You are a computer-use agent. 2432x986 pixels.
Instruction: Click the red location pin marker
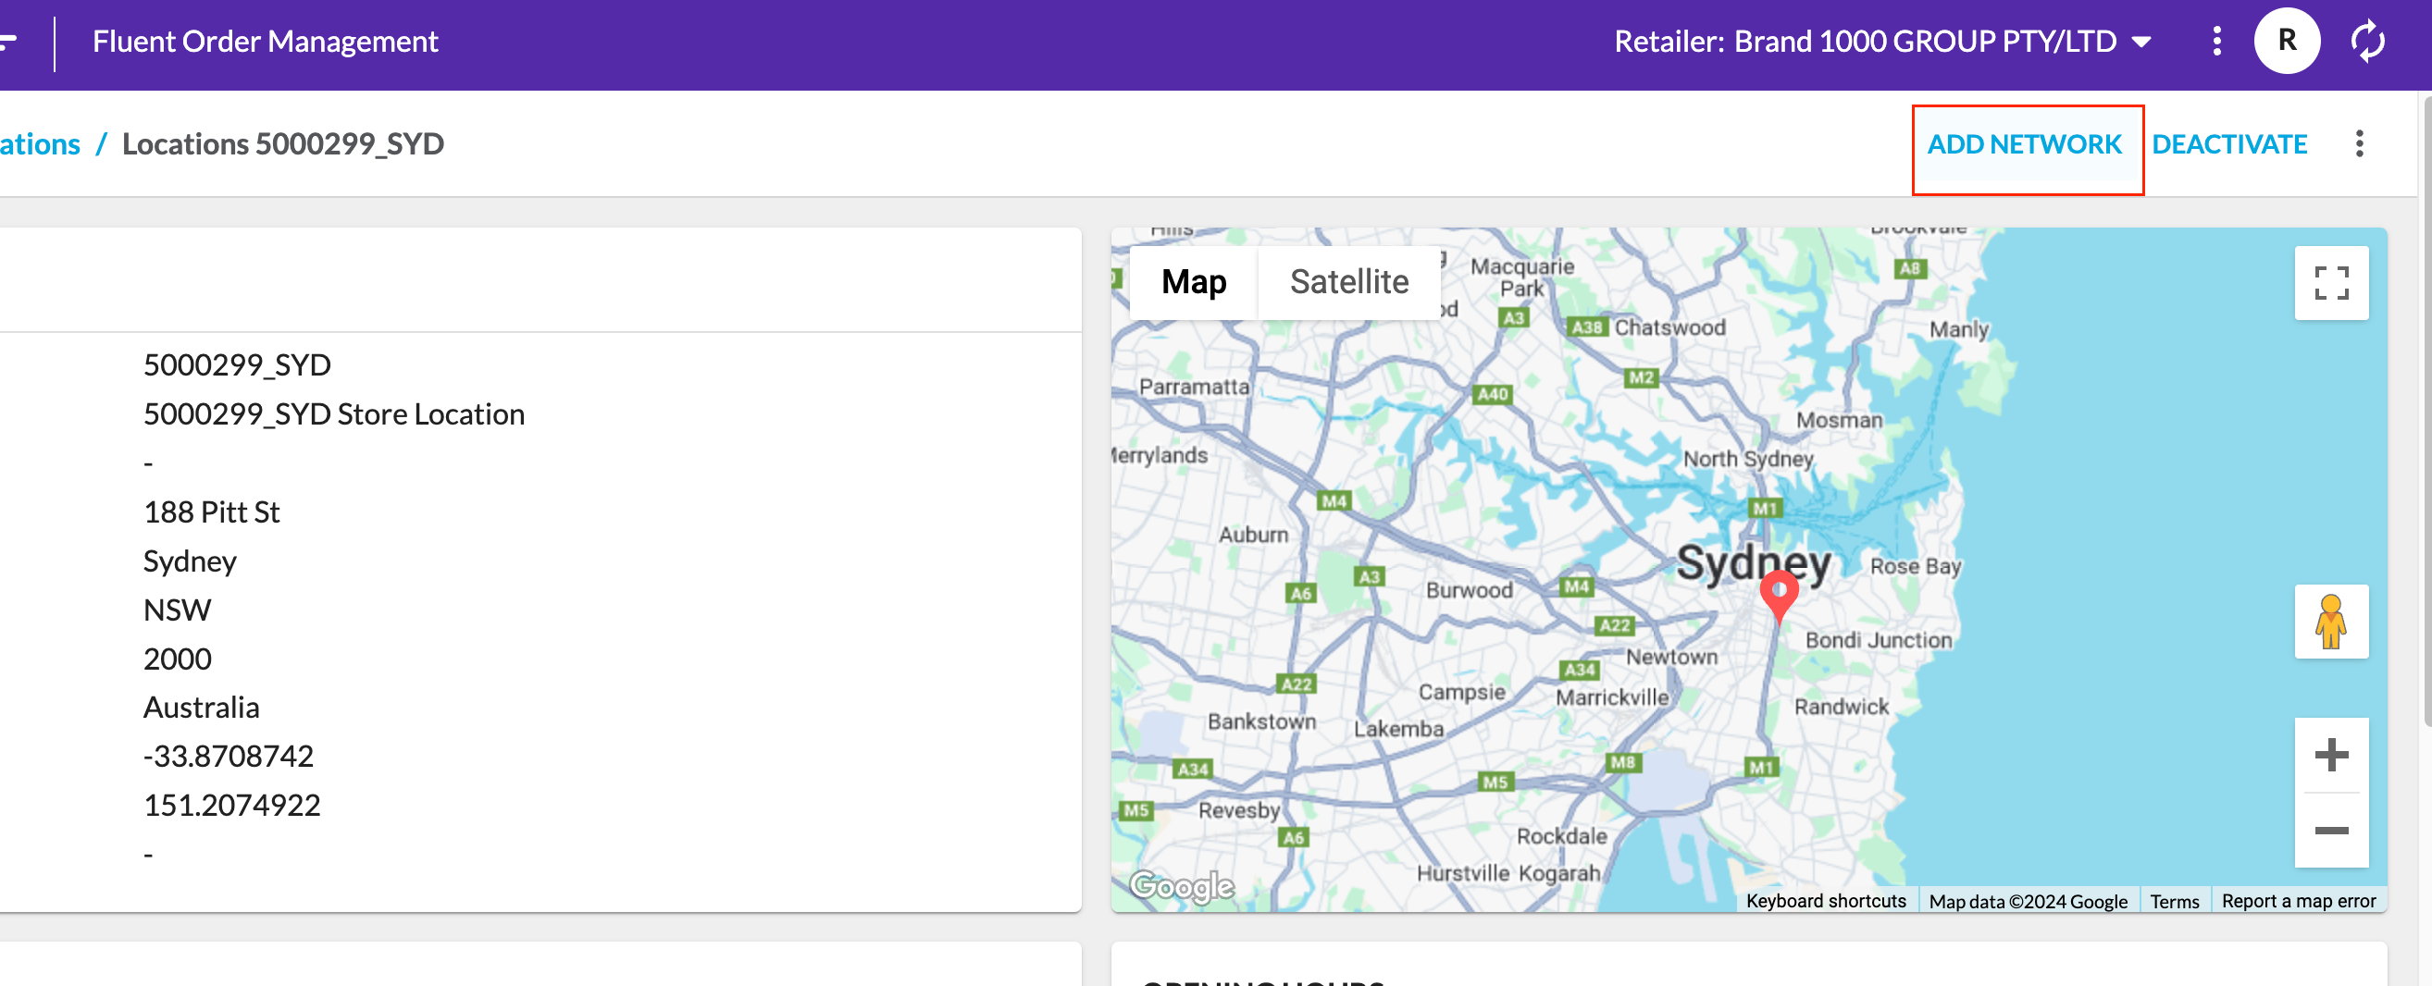point(1778,595)
